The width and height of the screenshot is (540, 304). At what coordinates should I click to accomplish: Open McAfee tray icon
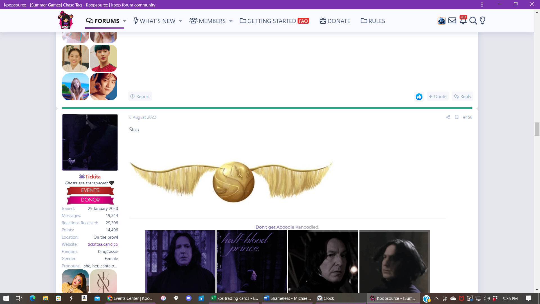pos(462,298)
